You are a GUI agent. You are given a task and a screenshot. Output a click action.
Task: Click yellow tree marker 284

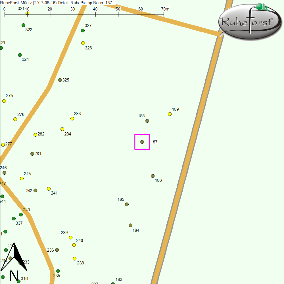62,129
